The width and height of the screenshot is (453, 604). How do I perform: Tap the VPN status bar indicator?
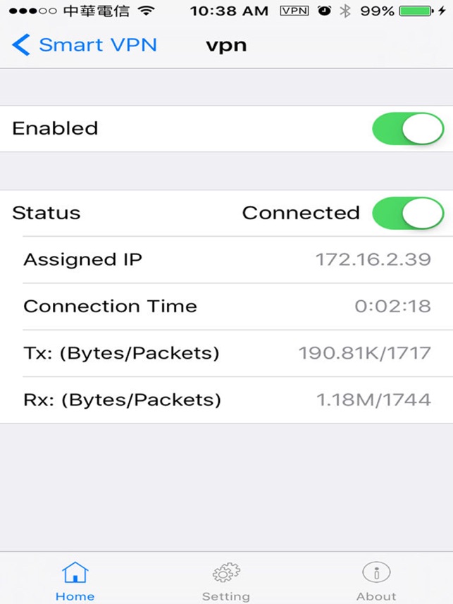(x=294, y=11)
